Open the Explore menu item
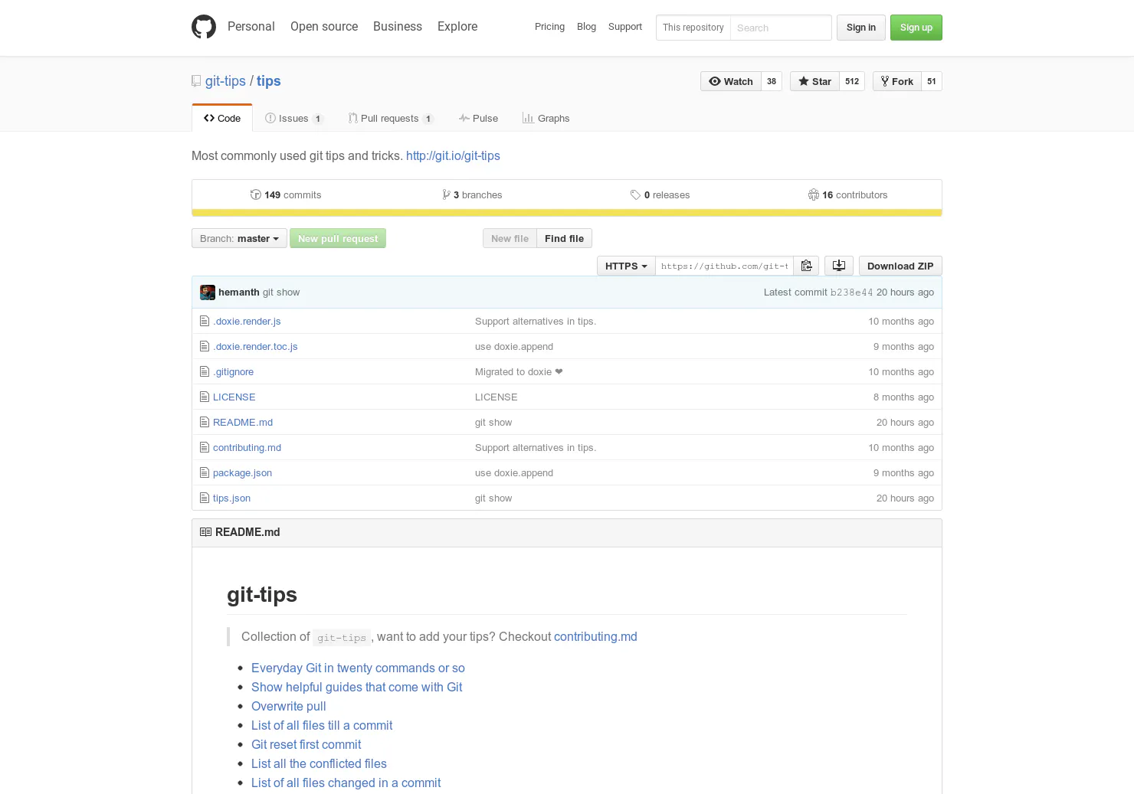 (x=457, y=26)
